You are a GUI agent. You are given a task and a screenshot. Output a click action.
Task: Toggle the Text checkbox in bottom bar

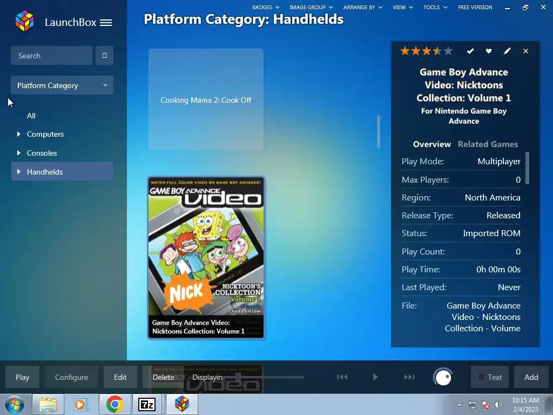point(481,377)
